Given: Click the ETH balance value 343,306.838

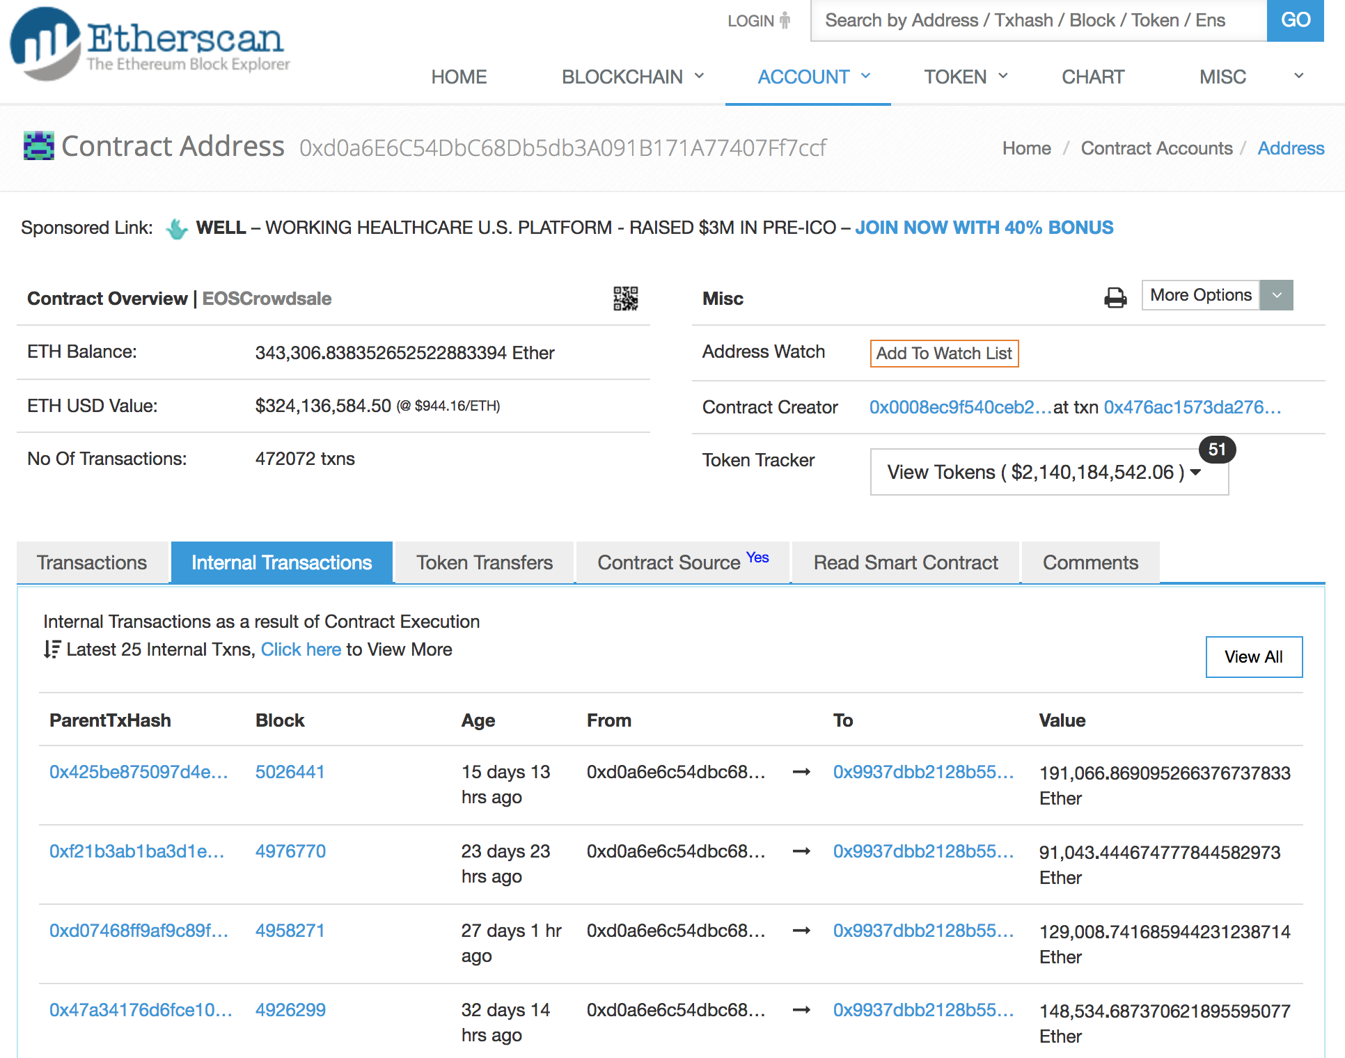Looking at the screenshot, I should 404,353.
